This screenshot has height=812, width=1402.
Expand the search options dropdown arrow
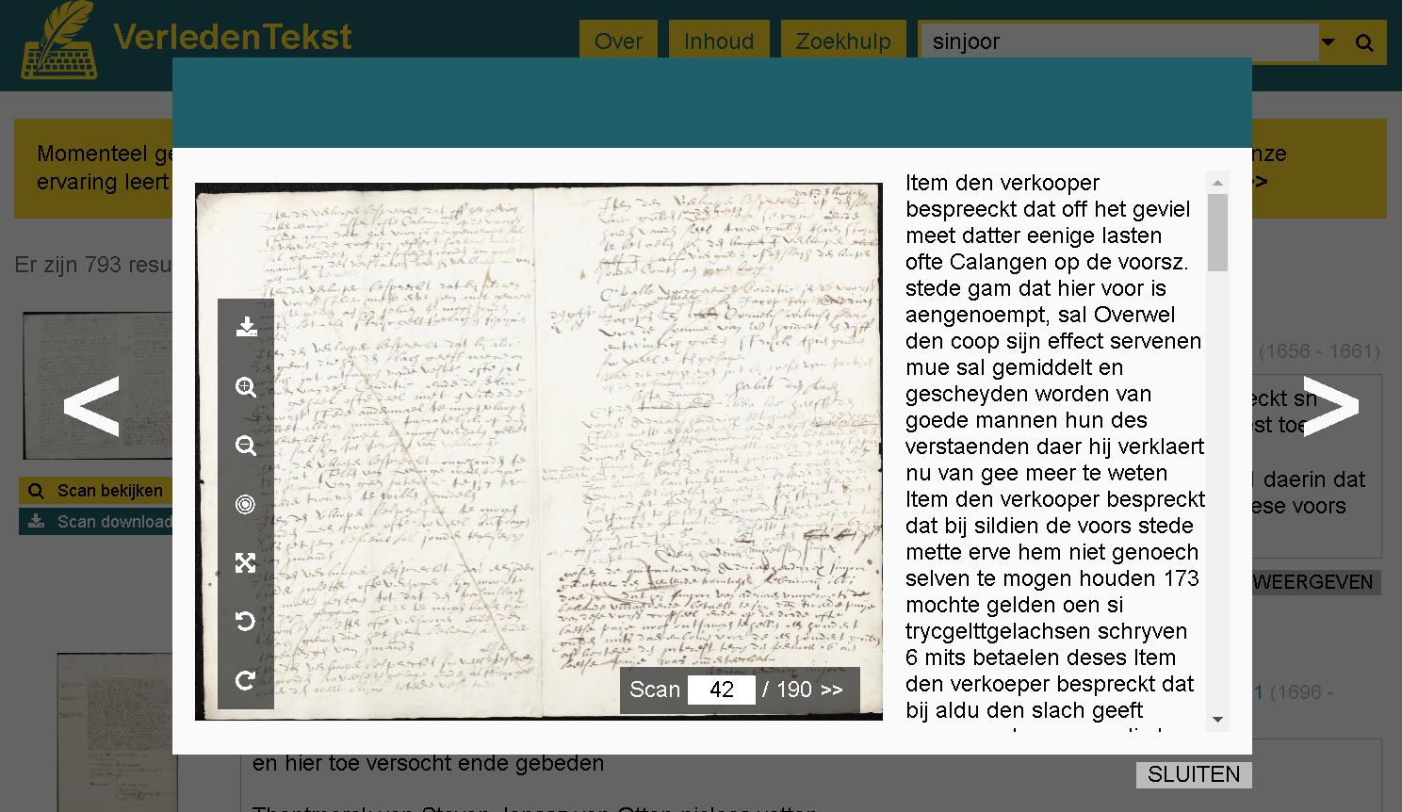click(1329, 42)
